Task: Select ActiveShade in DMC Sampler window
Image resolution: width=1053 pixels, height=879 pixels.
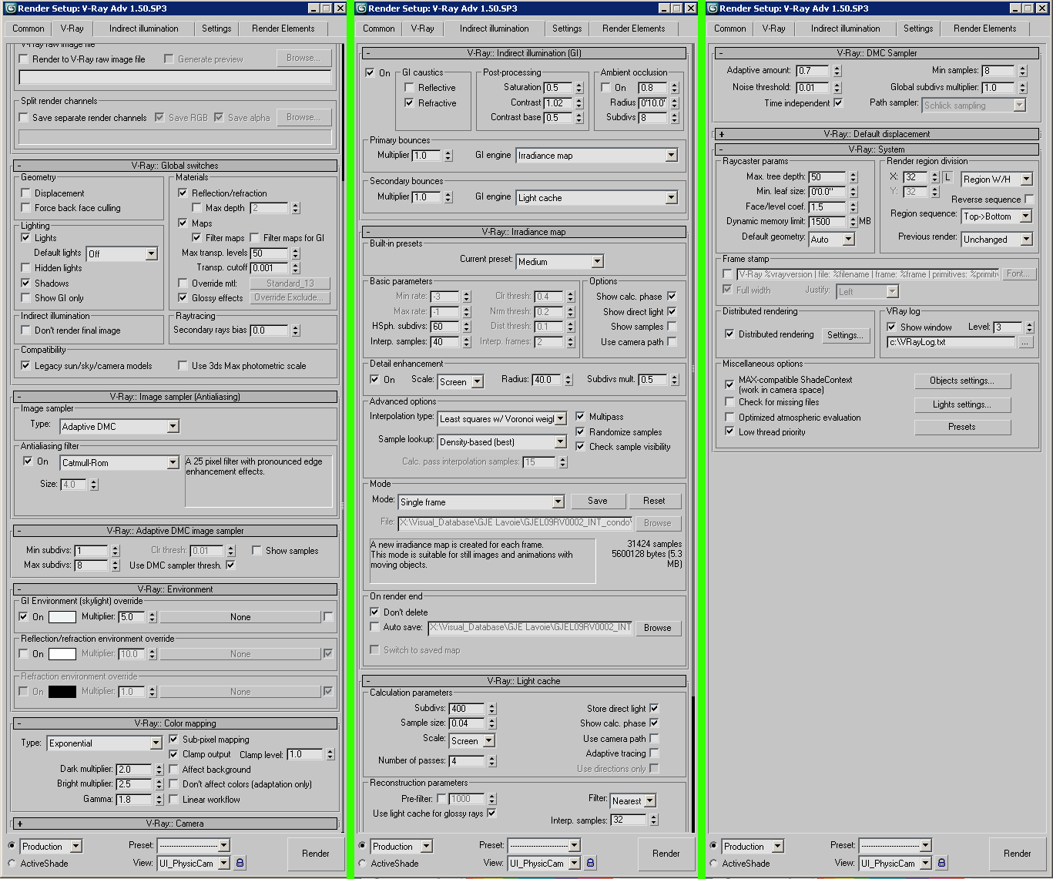Action: [x=713, y=864]
